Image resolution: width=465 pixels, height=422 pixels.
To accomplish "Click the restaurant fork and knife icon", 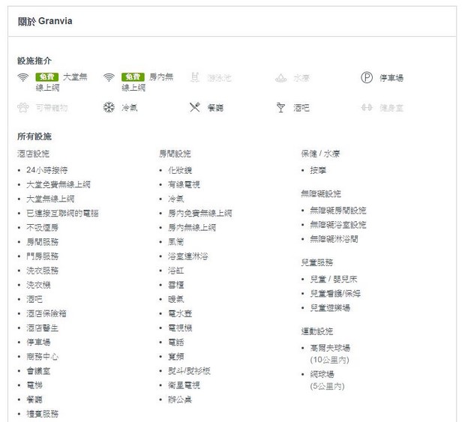I will pos(195,107).
